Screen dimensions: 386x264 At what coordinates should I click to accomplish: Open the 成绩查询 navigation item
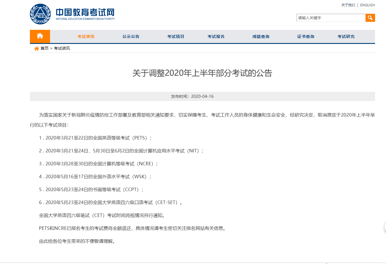pyautogui.click(x=261, y=36)
